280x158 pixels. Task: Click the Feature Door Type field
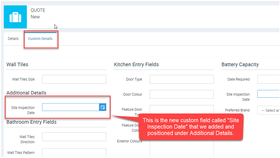click(x=181, y=109)
